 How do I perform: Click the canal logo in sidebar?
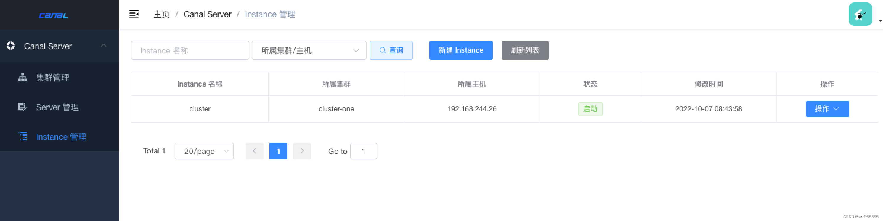(x=53, y=15)
